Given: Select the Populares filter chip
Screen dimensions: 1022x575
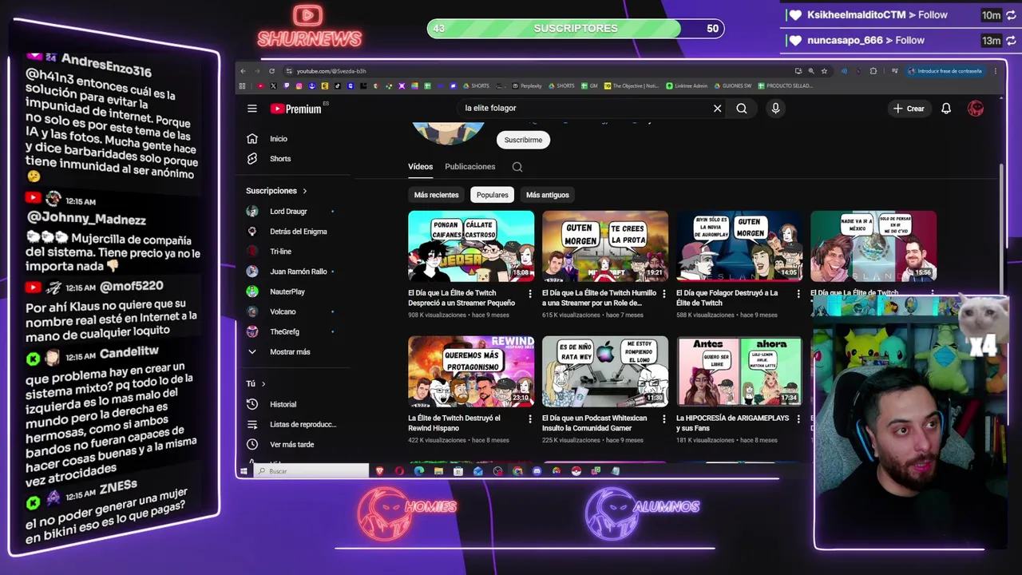Looking at the screenshot, I should [x=493, y=195].
